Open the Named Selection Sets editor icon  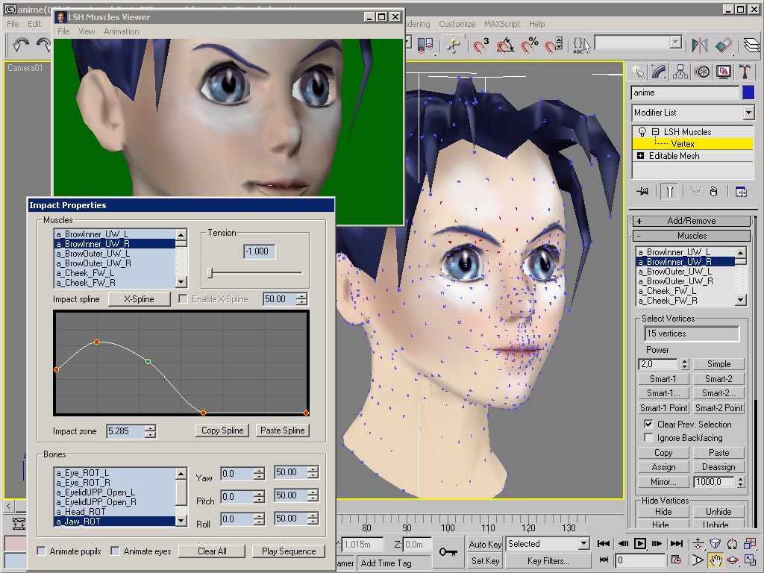pos(581,46)
